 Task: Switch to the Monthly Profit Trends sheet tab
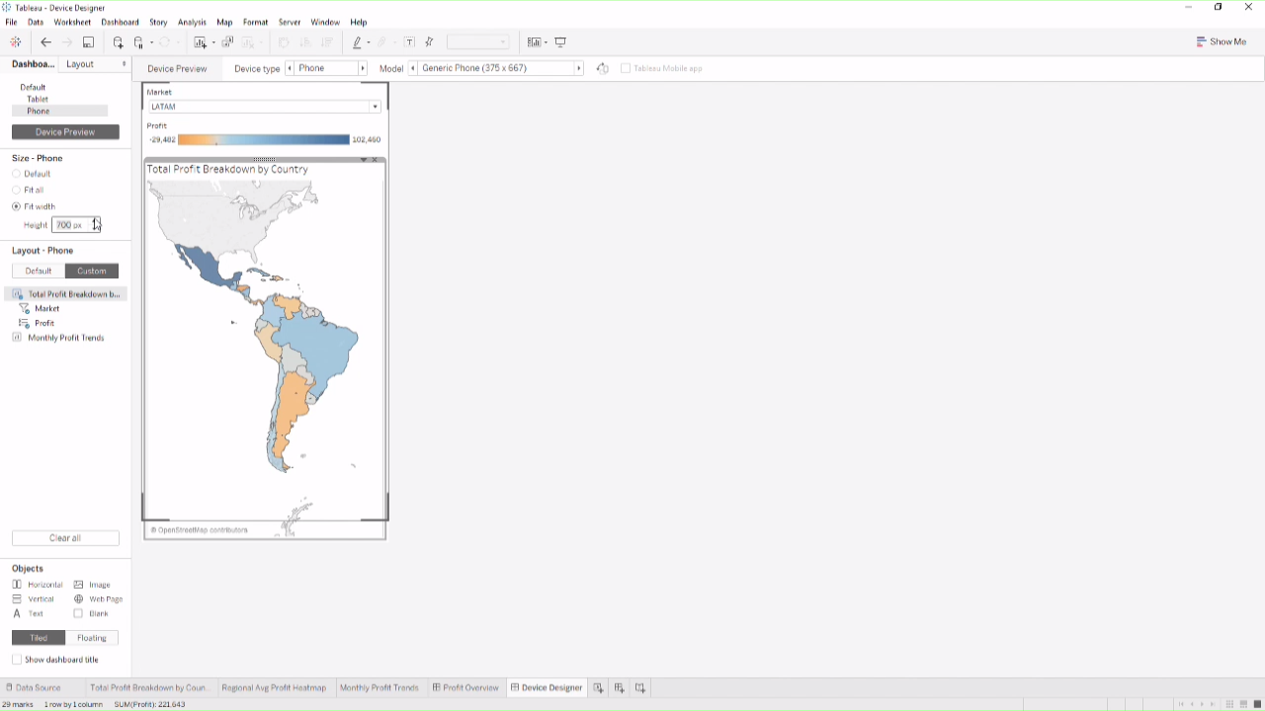379,687
